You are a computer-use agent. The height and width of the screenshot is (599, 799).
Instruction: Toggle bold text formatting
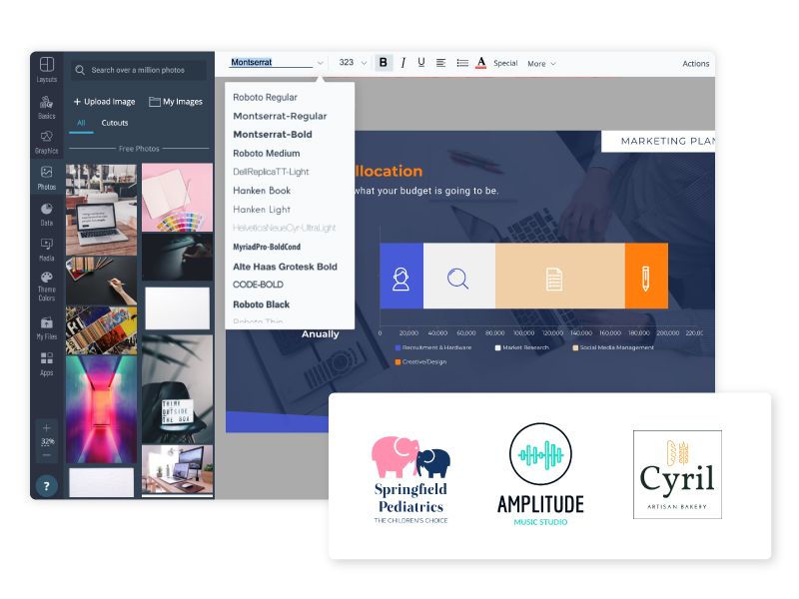384,63
